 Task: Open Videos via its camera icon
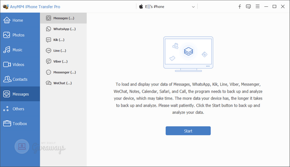[x=7, y=64]
